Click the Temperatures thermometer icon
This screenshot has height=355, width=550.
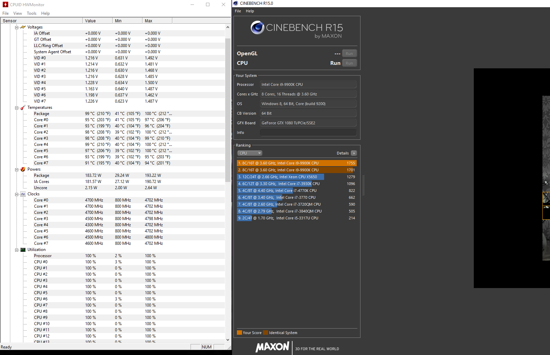coord(22,107)
